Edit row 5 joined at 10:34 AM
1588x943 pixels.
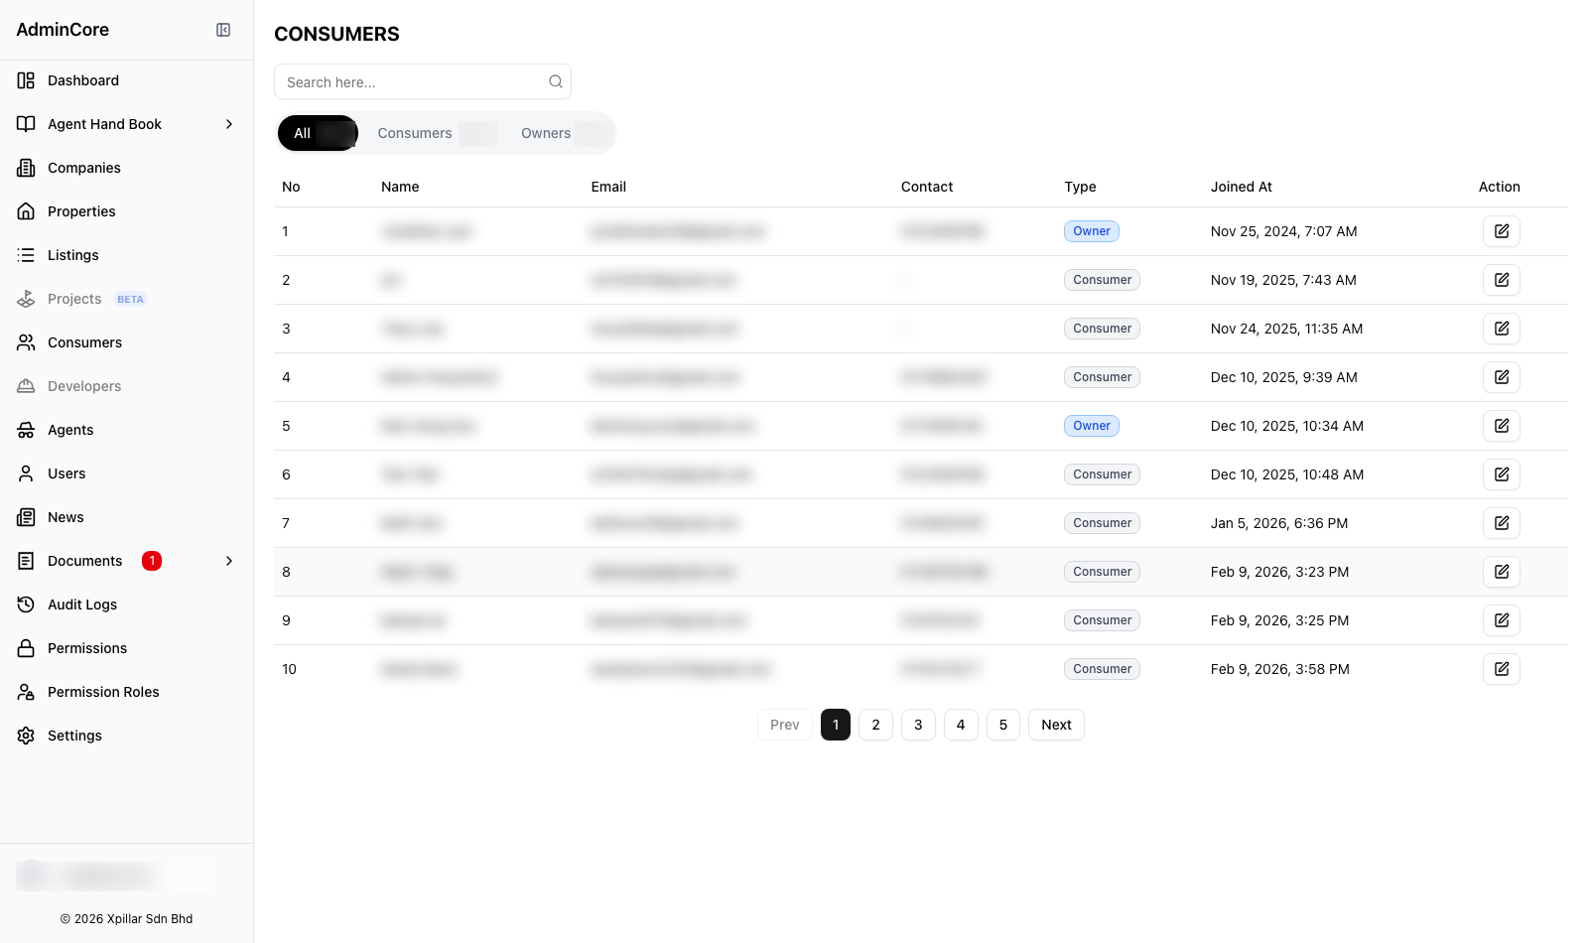pos(1502,426)
